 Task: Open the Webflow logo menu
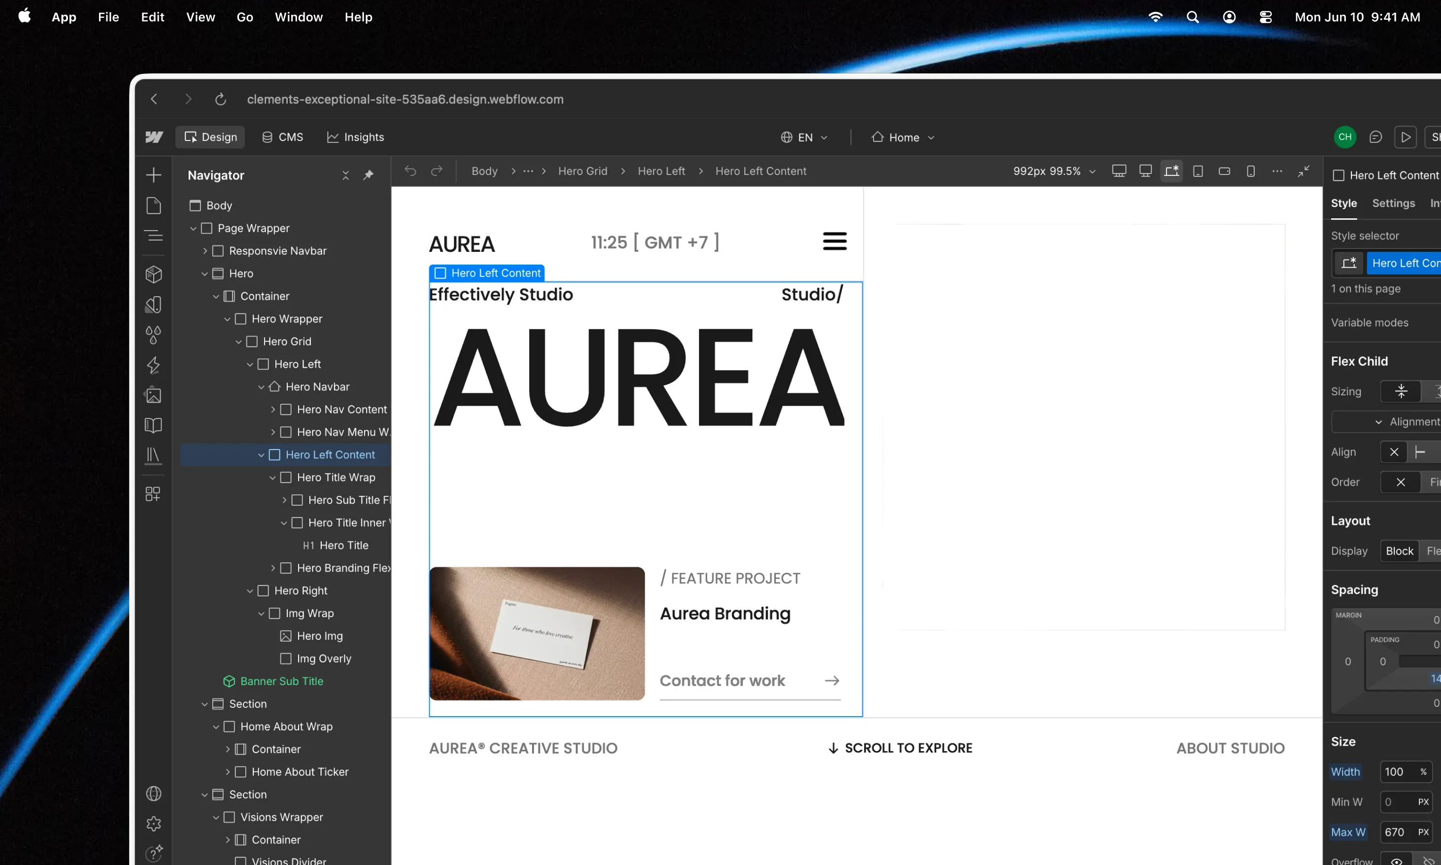pos(154,137)
